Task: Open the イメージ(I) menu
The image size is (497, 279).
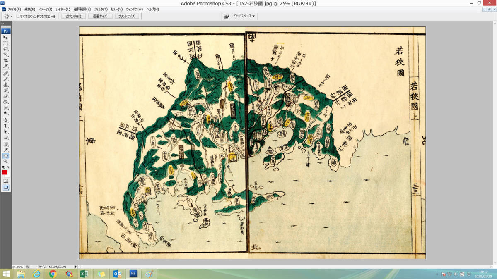Action: pyautogui.click(x=45, y=9)
